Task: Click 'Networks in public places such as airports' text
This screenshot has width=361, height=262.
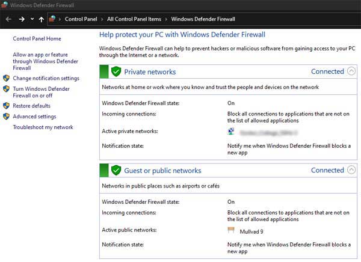Action: tap(161, 186)
